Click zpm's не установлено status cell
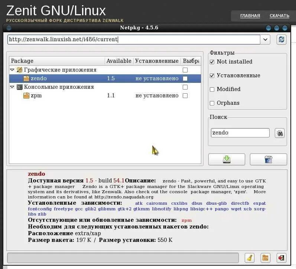 [x=157, y=95]
